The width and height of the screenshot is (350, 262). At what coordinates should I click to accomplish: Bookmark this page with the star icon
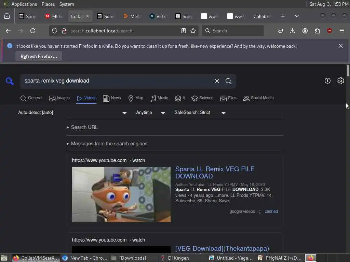pos(193,31)
